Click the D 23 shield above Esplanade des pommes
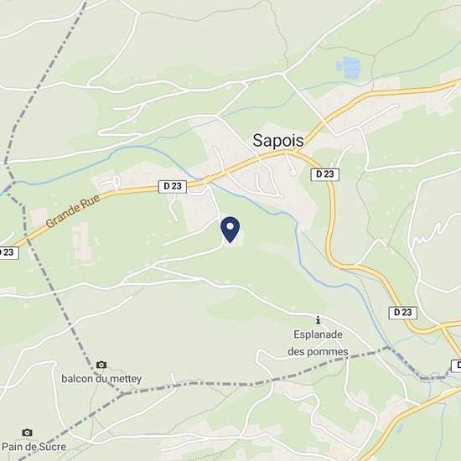Image resolution: width=461 pixels, height=461 pixels. [x=403, y=313]
